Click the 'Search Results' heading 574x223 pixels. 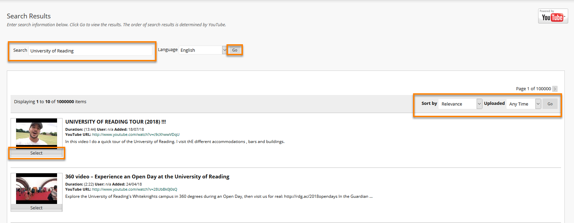click(x=29, y=16)
